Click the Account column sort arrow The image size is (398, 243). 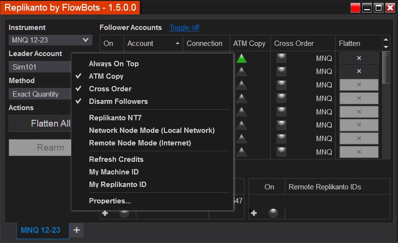tap(177, 43)
